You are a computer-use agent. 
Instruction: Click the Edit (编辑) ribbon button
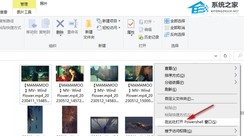[145, 29]
